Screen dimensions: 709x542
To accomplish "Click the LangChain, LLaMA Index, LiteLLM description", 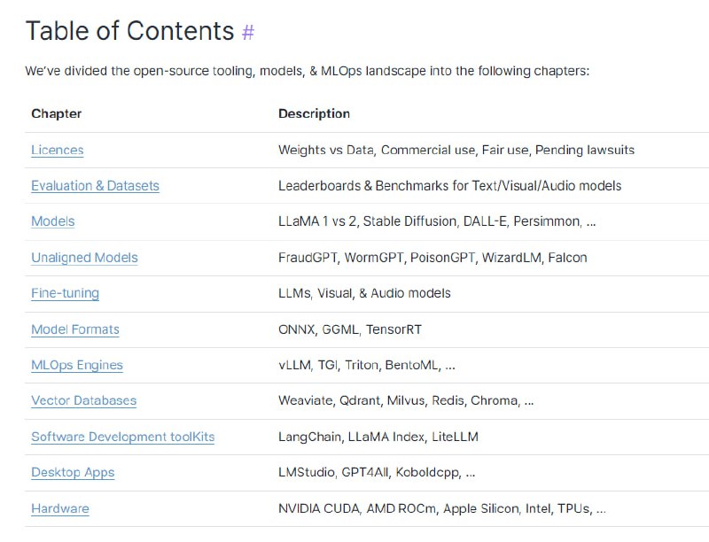I will (378, 437).
